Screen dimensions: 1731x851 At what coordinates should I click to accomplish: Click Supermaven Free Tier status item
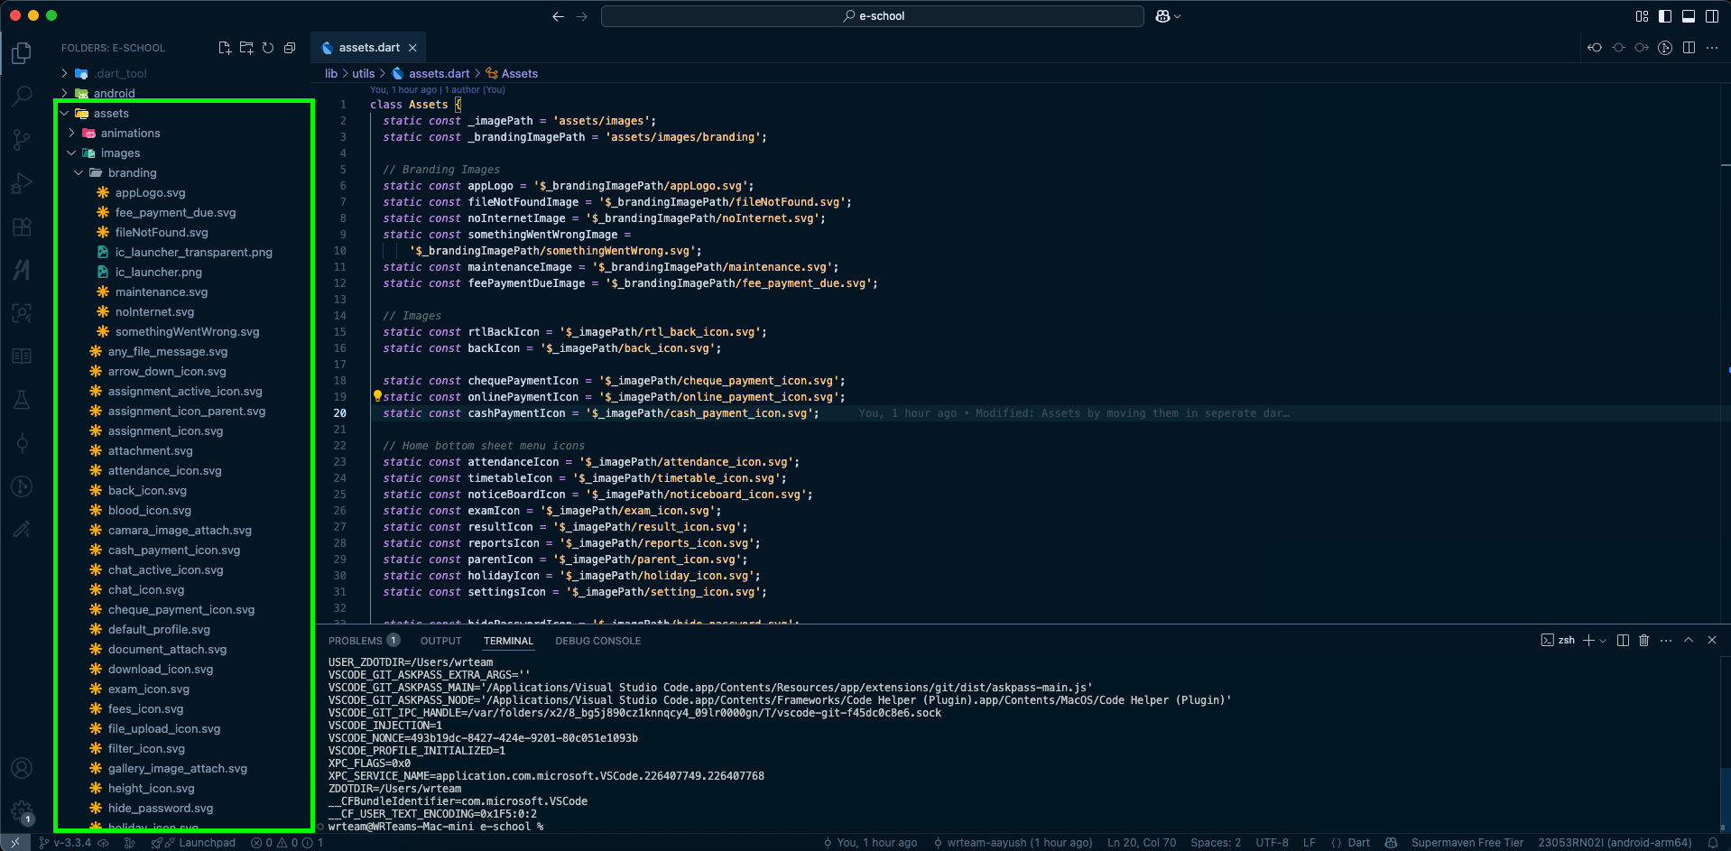1467,843
